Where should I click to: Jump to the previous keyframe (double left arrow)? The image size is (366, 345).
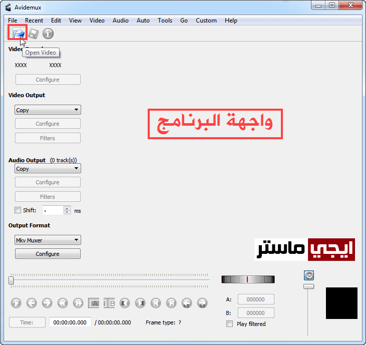coord(63,303)
